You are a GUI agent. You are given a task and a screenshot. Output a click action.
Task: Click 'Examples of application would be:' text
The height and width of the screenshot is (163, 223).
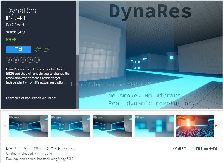click(x=31, y=98)
